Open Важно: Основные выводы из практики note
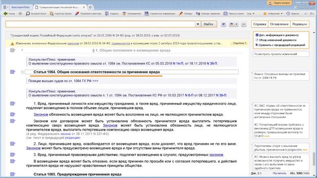The height and width of the screenshot is (178, 317). [x=281, y=76]
